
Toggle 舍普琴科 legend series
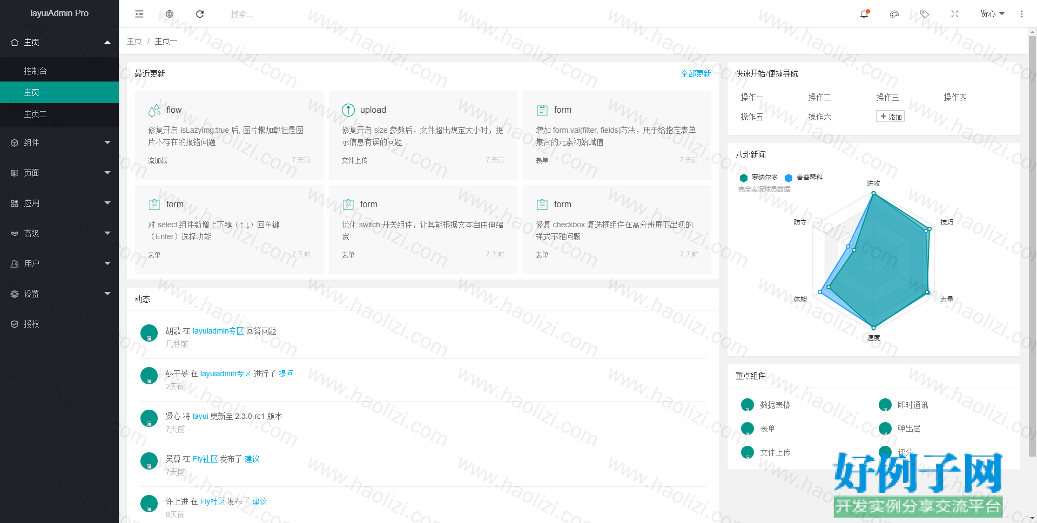click(x=803, y=178)
